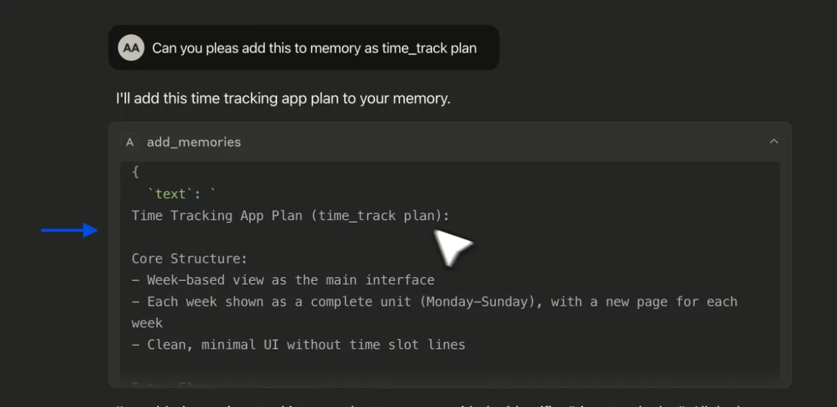This screenshot has height=407, width=837.
Task: Collapse the add_memories tool panel chevron
Action: (774, 141)
